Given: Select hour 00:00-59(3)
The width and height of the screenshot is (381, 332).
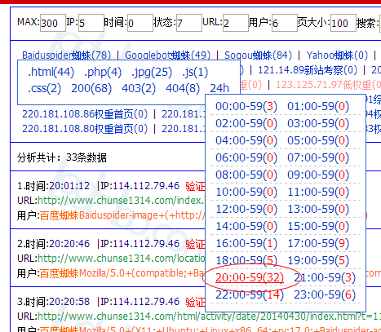Looking at the screenshot, I should (x=246, y=106).
